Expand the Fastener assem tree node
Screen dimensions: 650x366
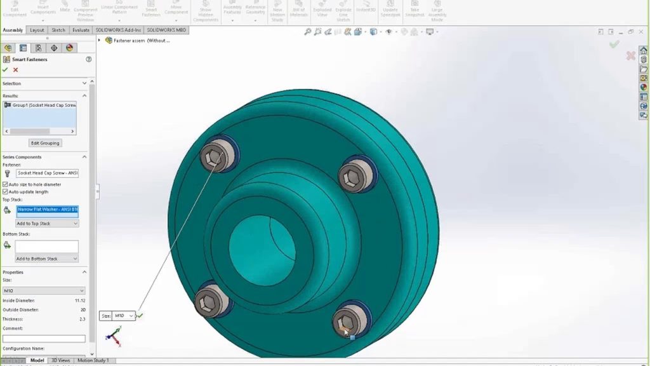pyautogui.click(x=99, y=40)
